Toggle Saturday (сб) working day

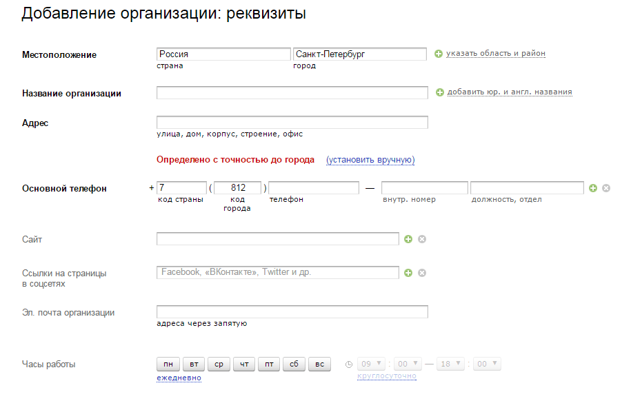(x=294, y=364)
